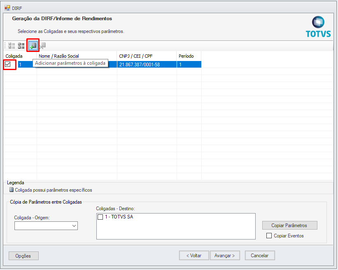Click the Período column header
This screenshot has height=270, width=338.
click(x=187, y=56)
